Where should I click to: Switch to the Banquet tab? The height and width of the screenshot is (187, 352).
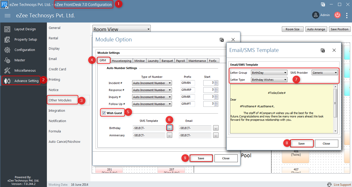point(167,61)
